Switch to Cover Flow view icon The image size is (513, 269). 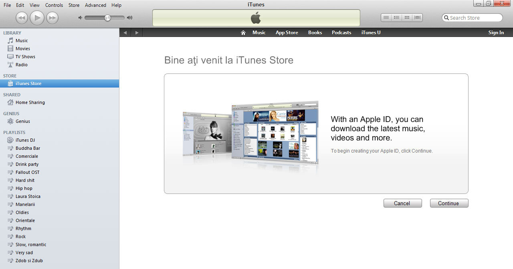tap(417, 18)
